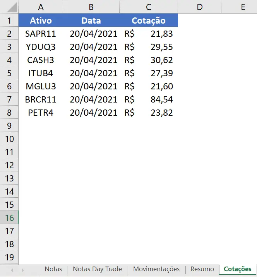Click the previous sheet navigation arrow

coord(12,270)
